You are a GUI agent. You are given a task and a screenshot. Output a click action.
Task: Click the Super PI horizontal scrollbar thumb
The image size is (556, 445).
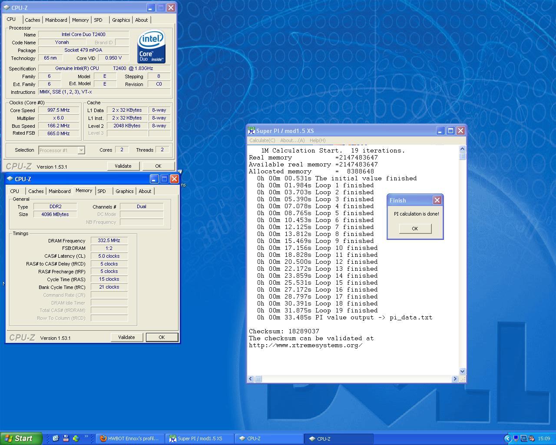pyautogui.click(x=258, y=379)
